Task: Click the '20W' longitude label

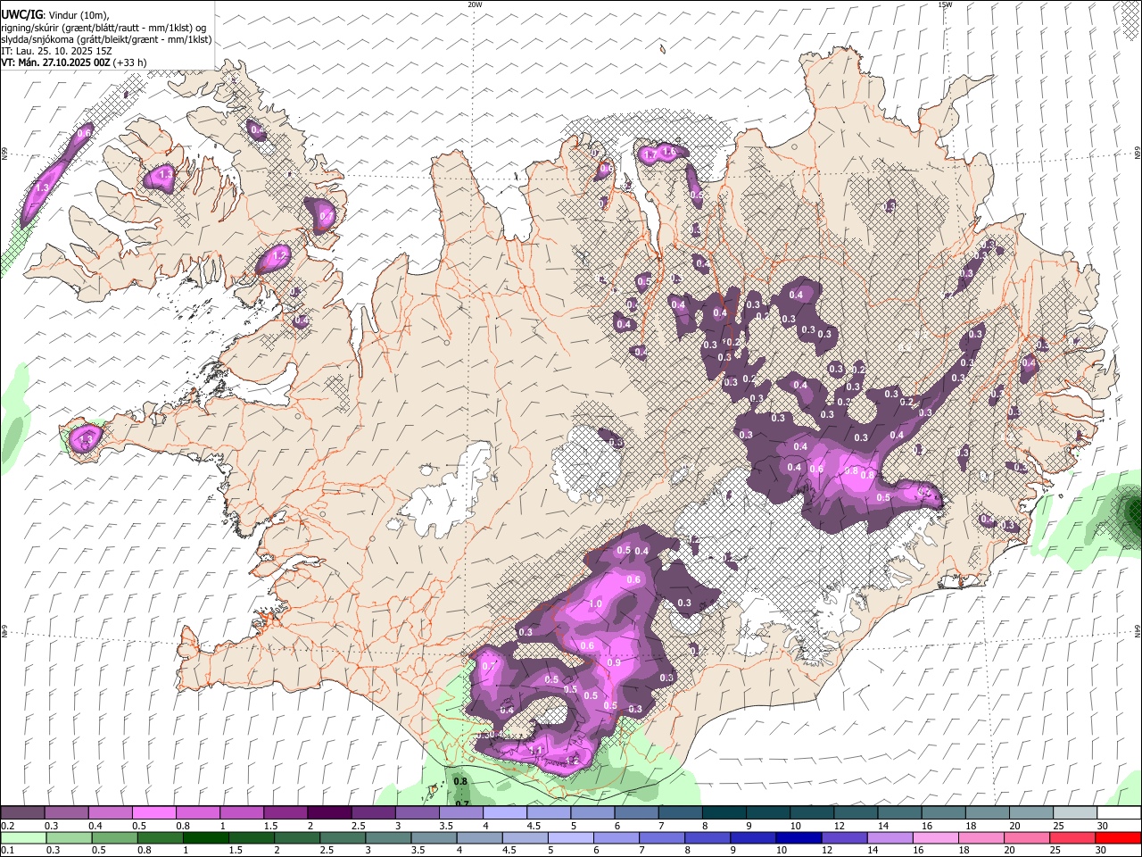Action: tap(475, 4)
